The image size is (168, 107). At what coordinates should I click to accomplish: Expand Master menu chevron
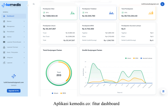(24, 21)
